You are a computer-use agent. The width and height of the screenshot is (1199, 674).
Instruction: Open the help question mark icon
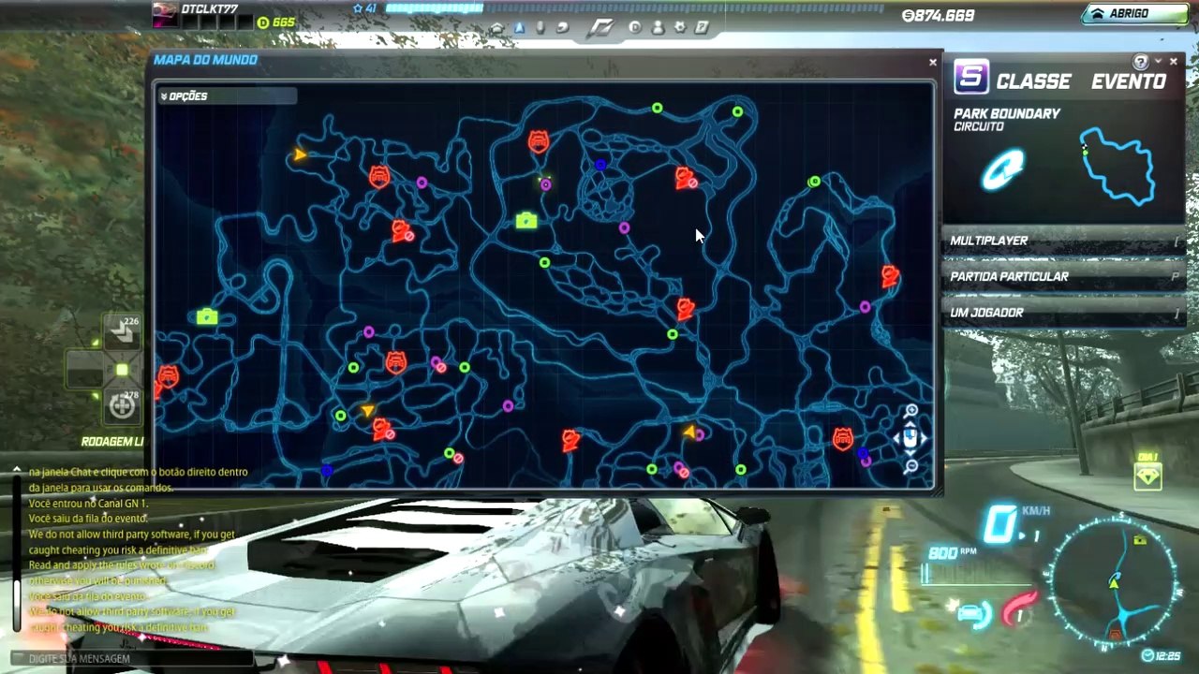point(1140,62)
